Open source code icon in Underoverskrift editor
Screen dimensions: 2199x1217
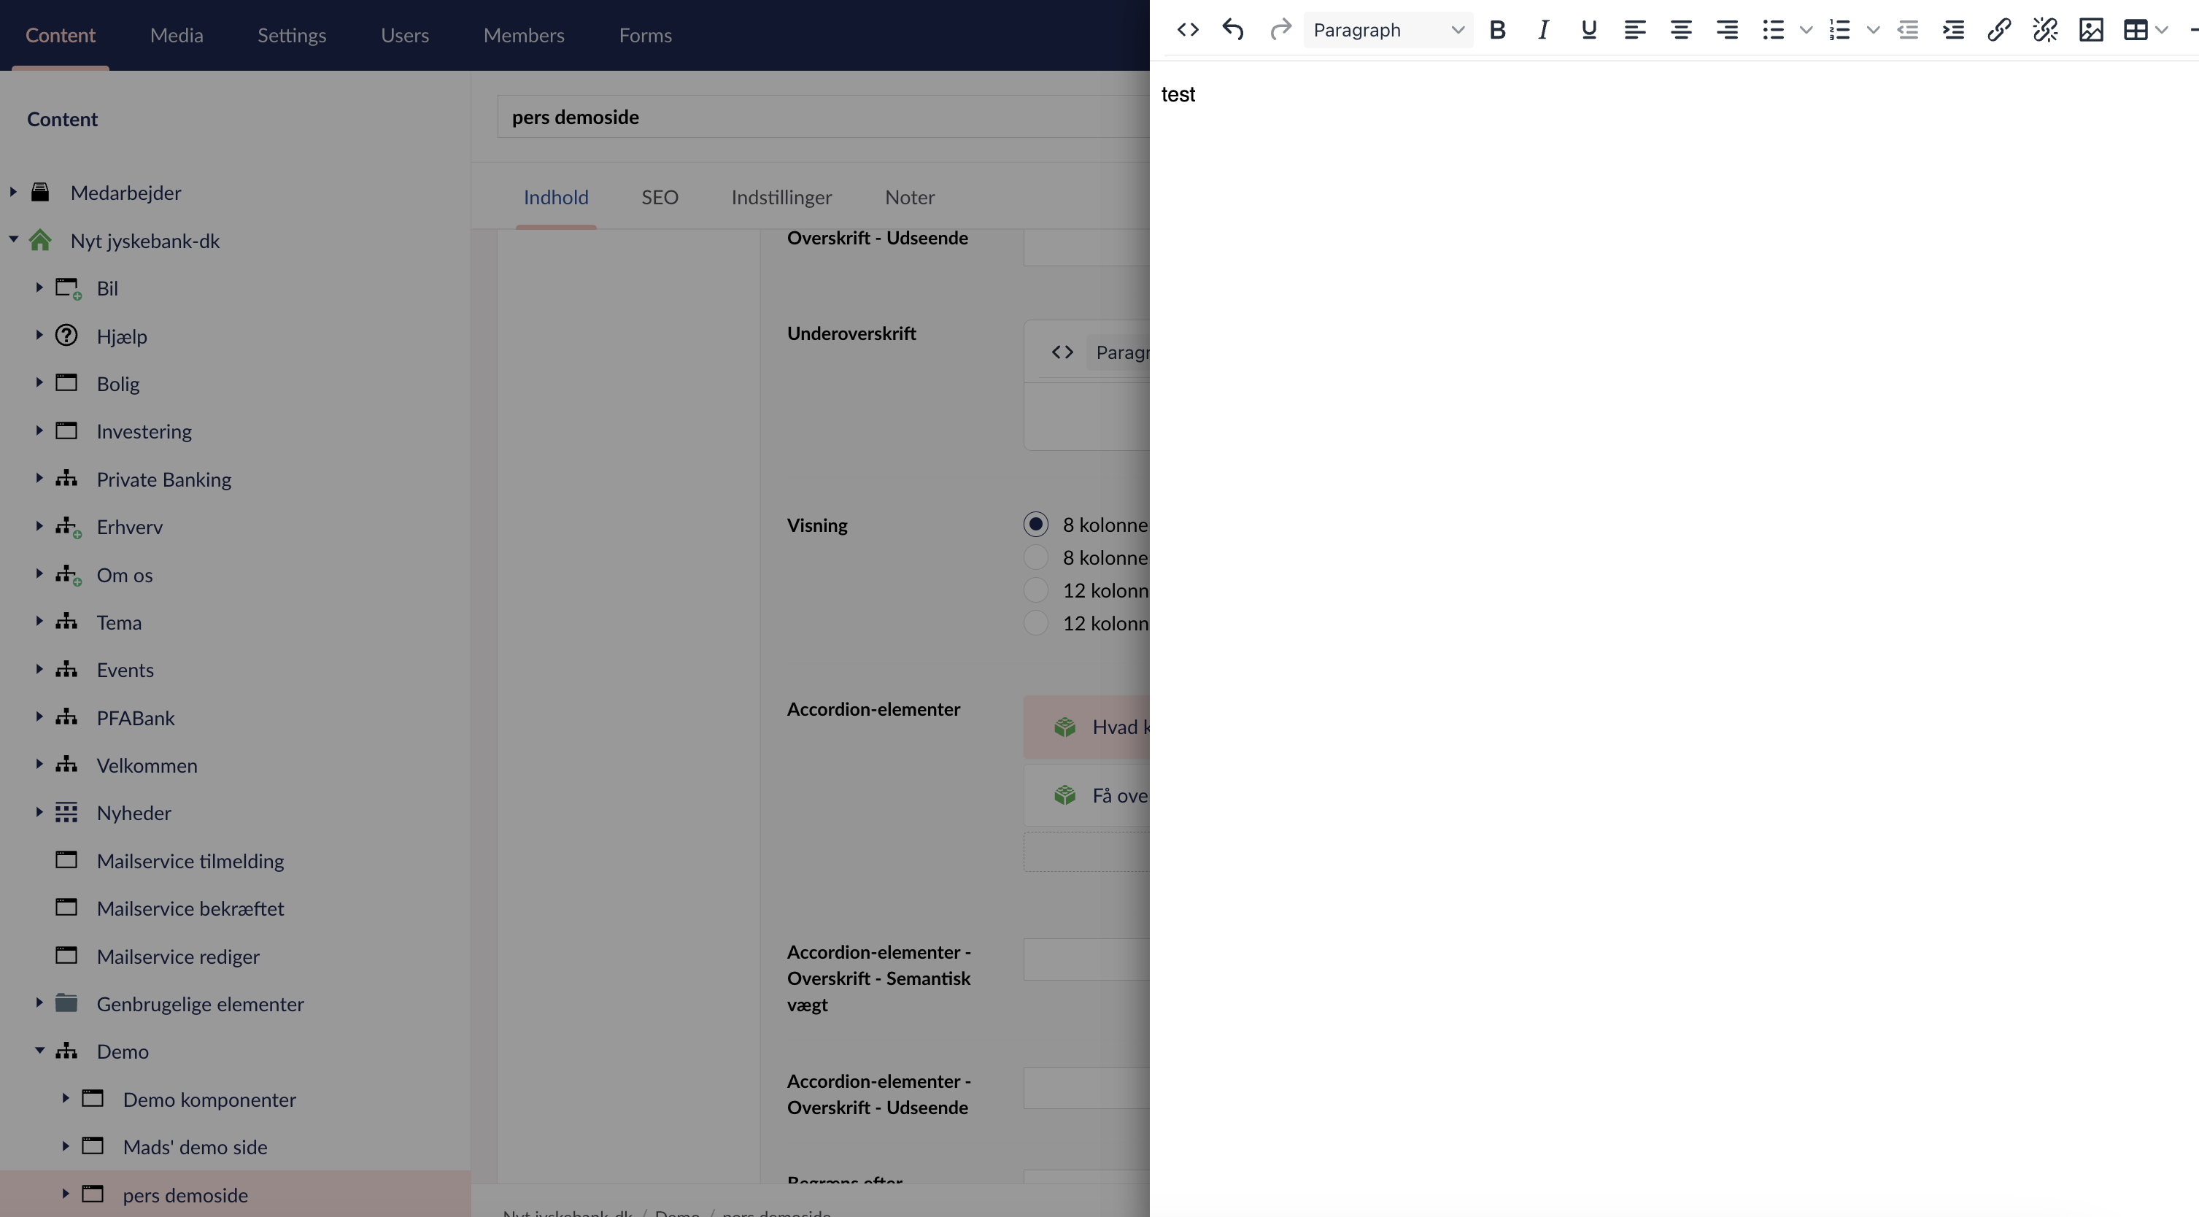[x=1062, y=352]
